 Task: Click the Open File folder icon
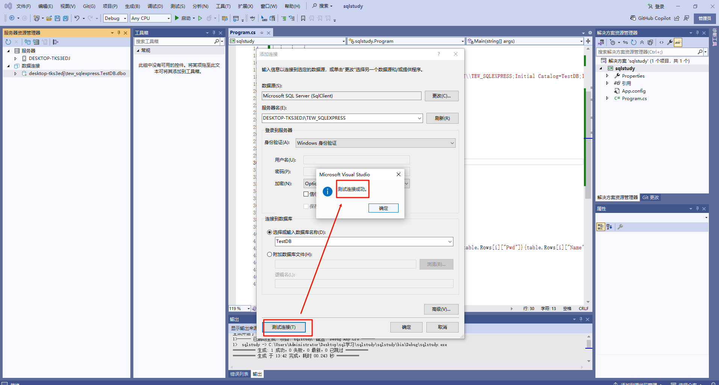[49, 18]
